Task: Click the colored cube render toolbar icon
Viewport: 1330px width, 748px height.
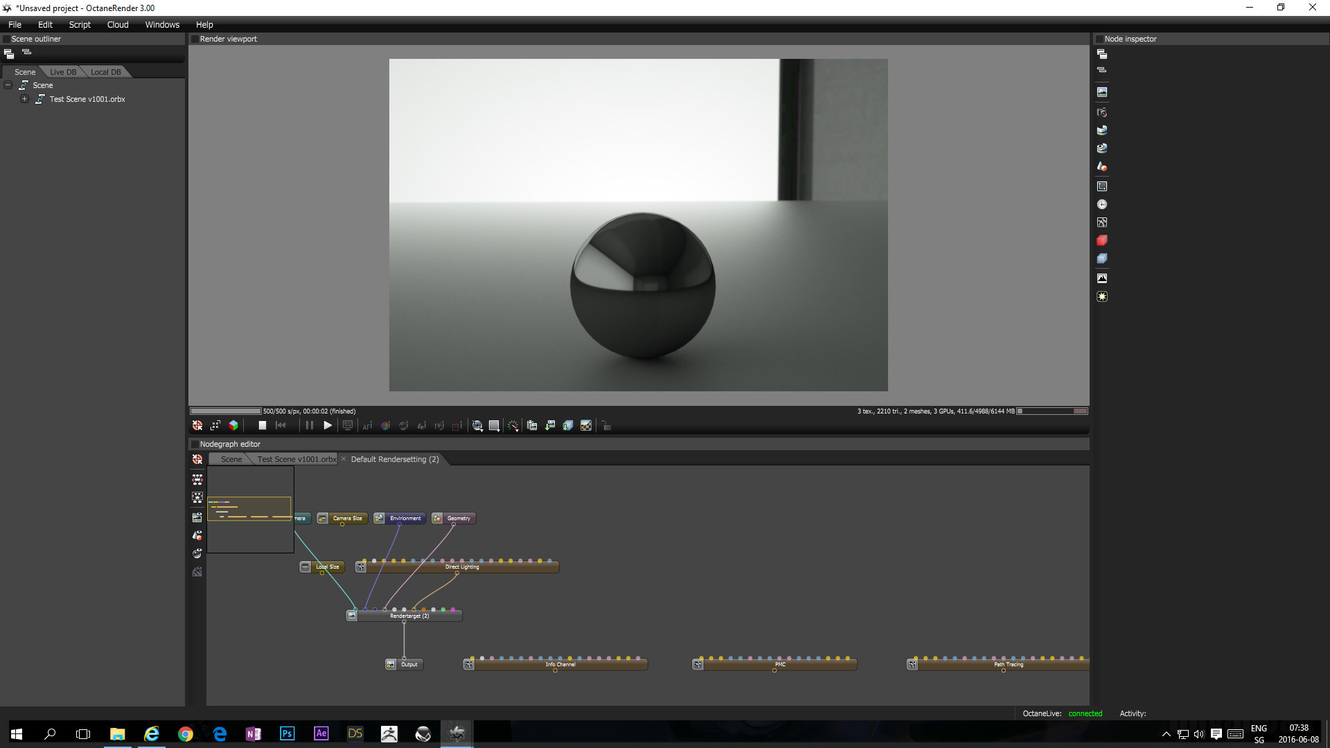Action: point(233,426)
